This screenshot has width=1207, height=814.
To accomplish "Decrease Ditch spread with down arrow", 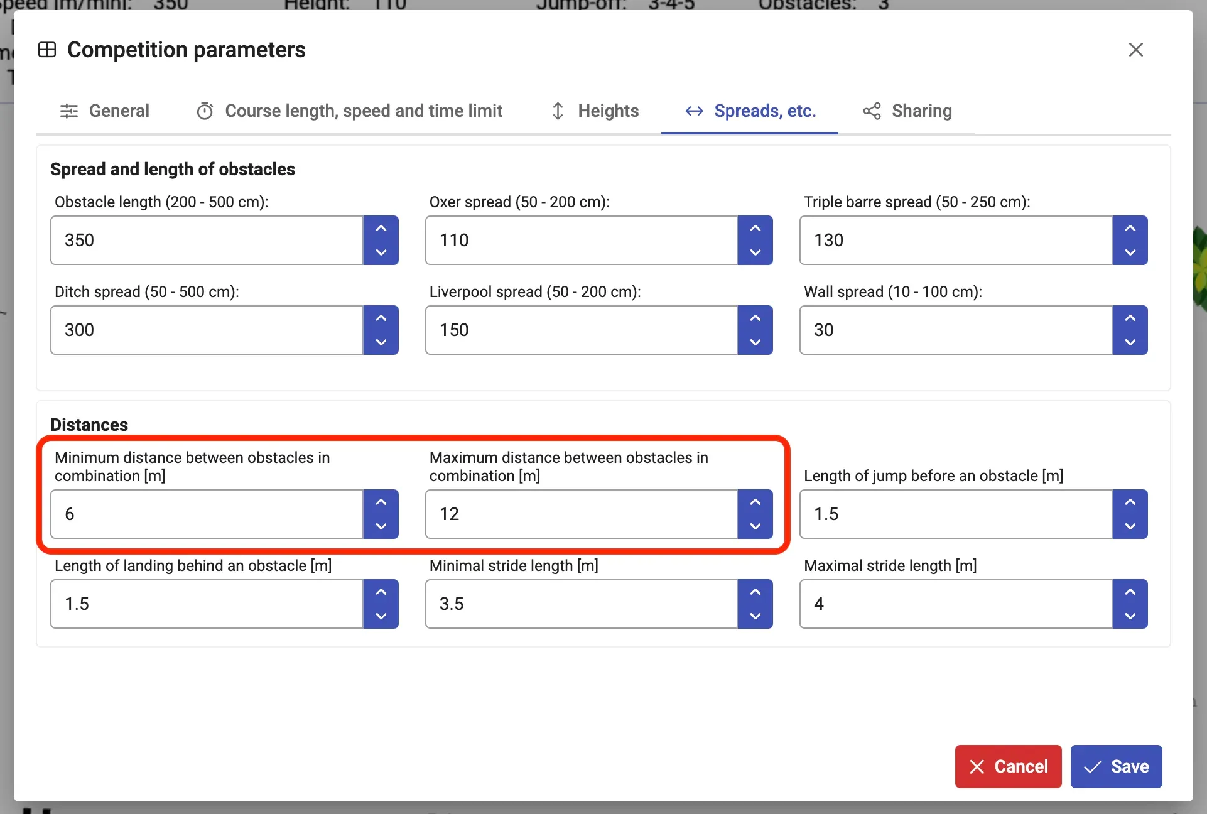I will (x=381, y=342).
